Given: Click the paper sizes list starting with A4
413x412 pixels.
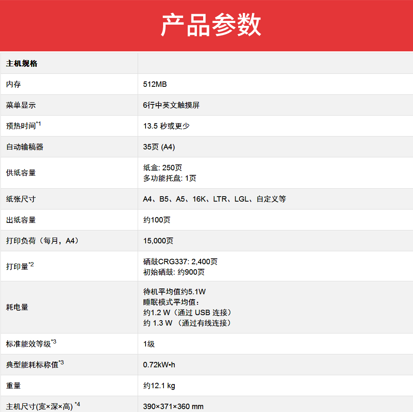Looking at the screenshot, I should (214, 199).
